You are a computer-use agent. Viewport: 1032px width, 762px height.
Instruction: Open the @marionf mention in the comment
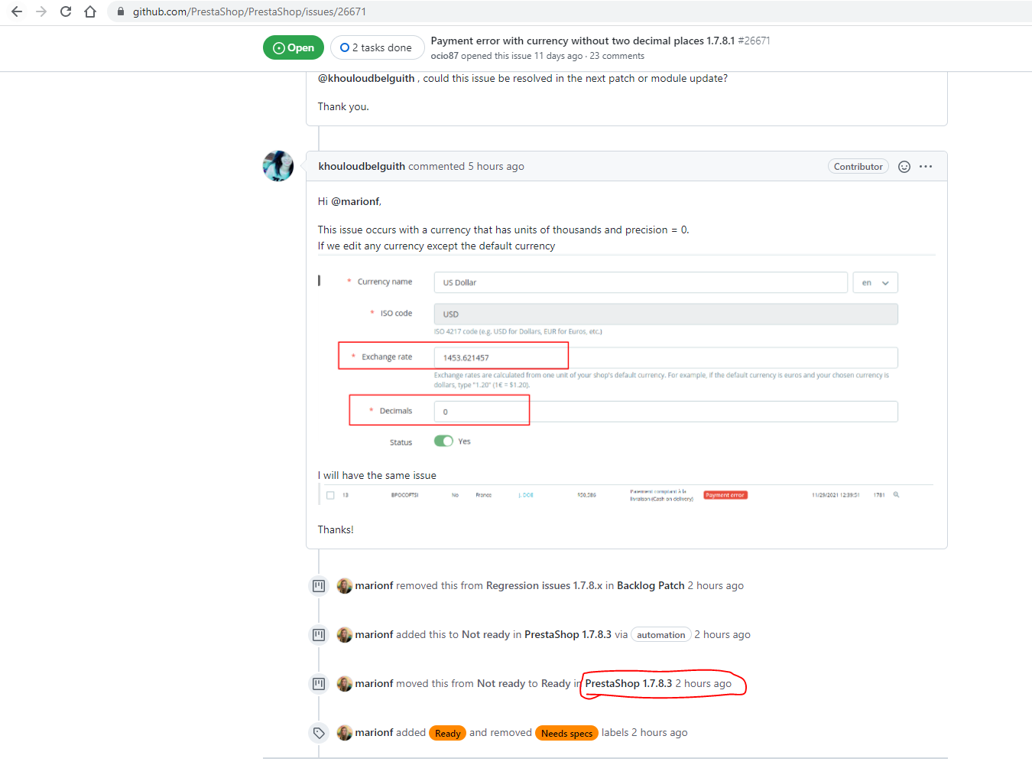355,201
